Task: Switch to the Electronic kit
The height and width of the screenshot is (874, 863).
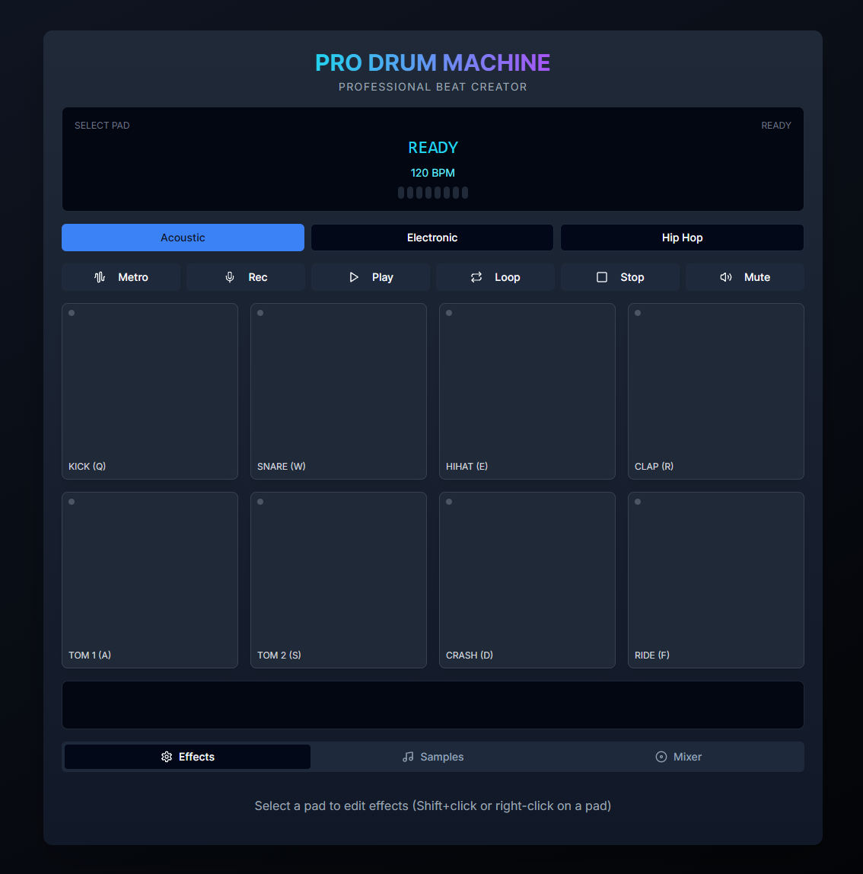Action: coord(432,238)
